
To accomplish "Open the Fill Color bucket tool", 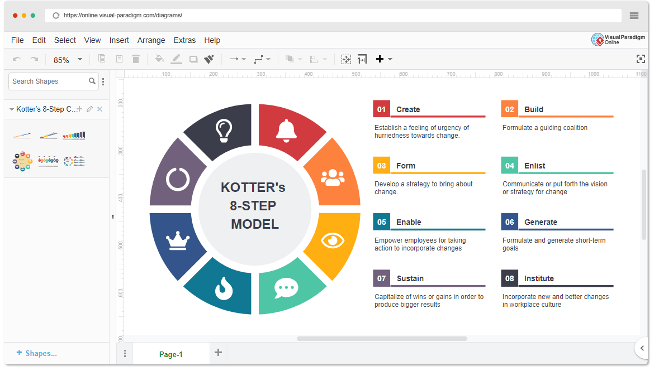I will click(159, 59).
